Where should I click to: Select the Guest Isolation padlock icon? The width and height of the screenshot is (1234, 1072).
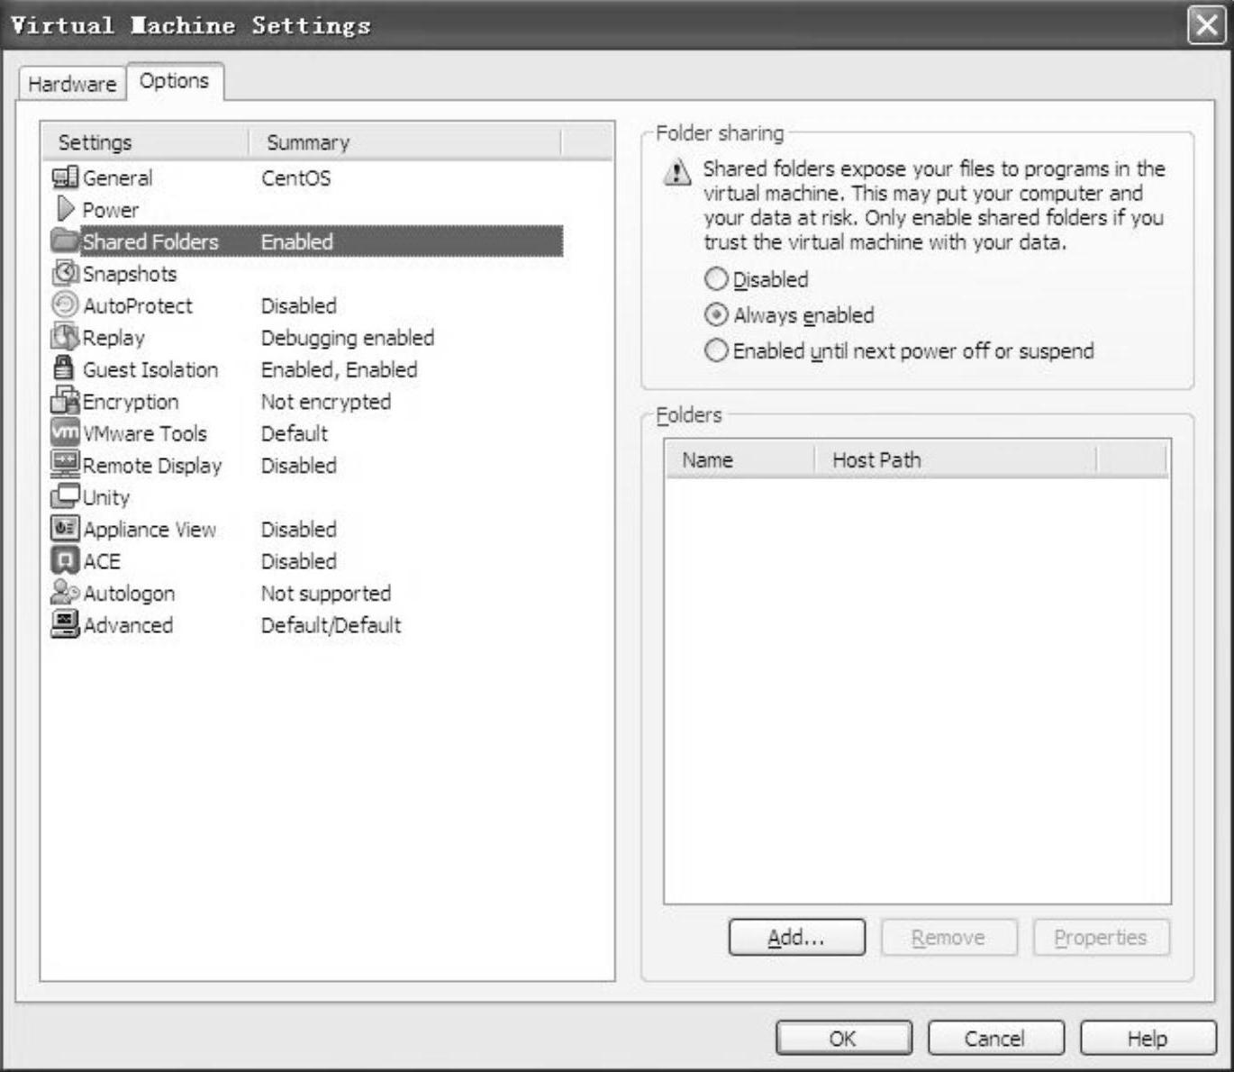coord(63,368)
